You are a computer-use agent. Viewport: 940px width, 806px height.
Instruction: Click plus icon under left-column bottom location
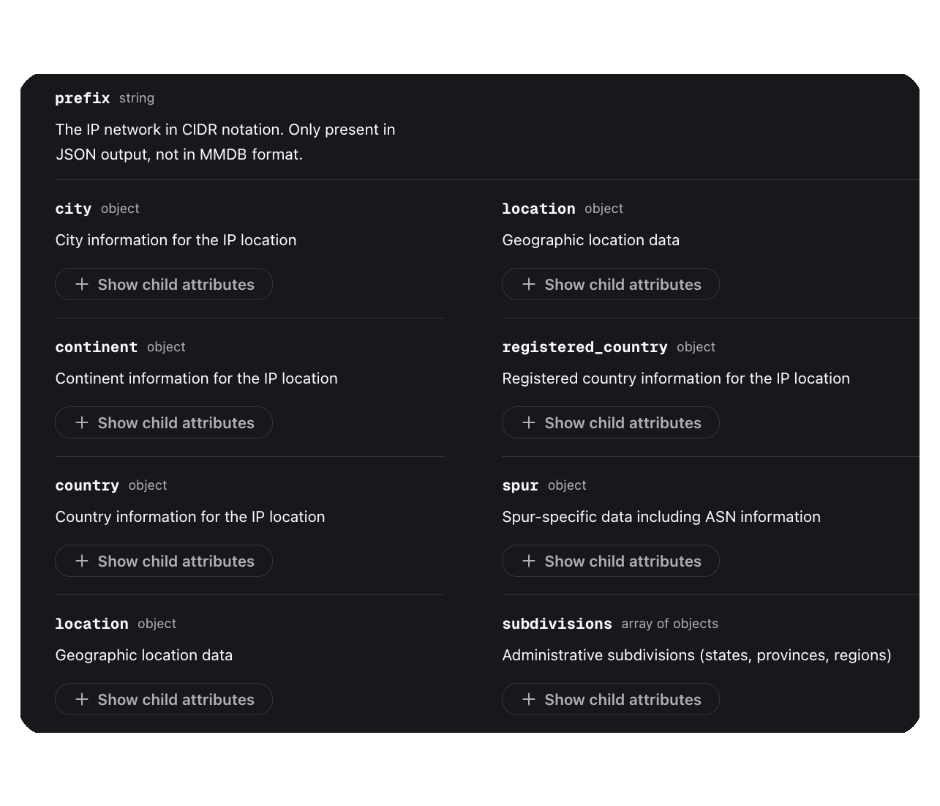(x=82, y=699)
